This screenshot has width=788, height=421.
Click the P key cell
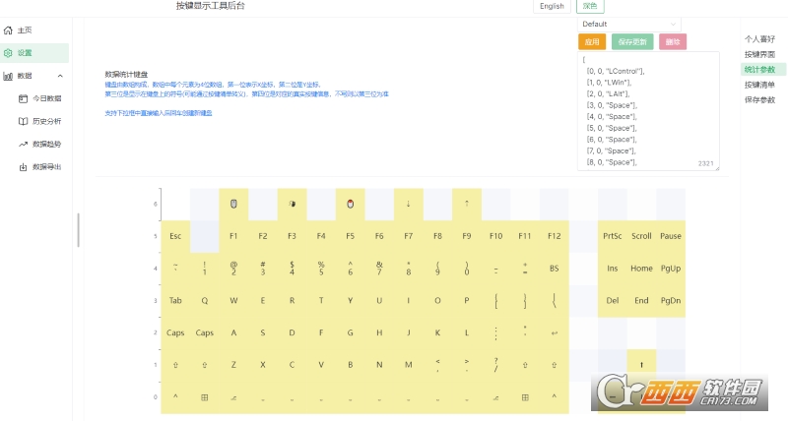click(x=467, y=301)
